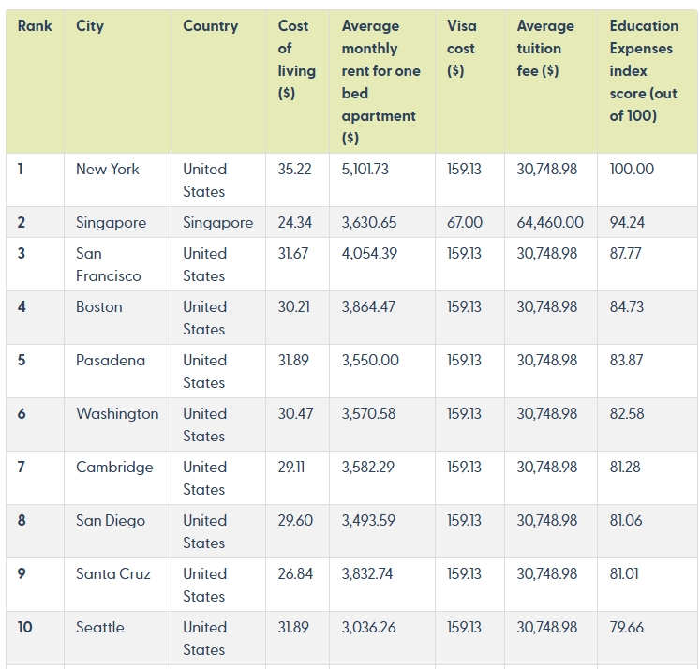Select the Pasadena city cell
Screen dimensions: 700x669
(x=111, y=360)
